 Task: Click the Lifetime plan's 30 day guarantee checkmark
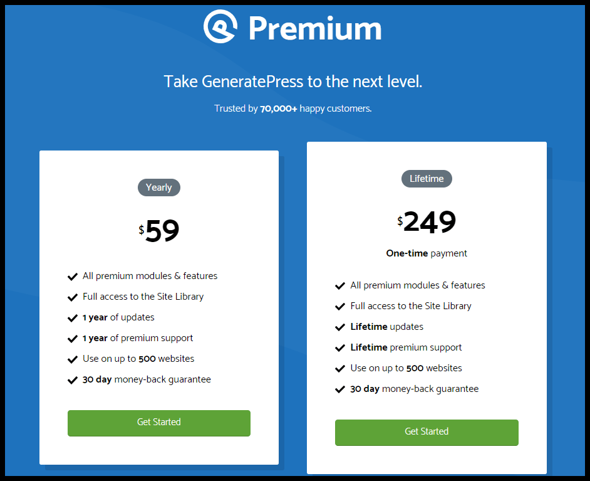tap(340, 389)
